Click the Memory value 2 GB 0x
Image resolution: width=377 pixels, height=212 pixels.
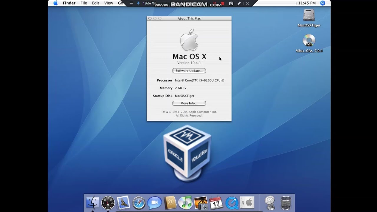(181, 88)
